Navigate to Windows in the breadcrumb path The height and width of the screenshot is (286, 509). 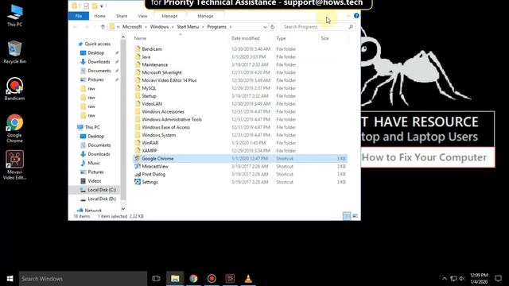[159, 27]
